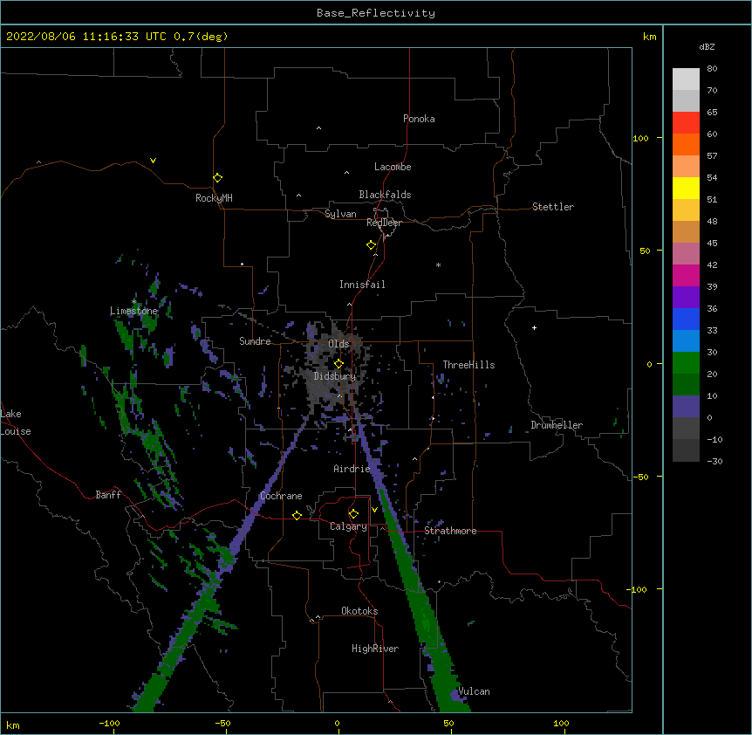Click the RockyMH label
This screenshot has width=752, height=735.
coord(214,198)
